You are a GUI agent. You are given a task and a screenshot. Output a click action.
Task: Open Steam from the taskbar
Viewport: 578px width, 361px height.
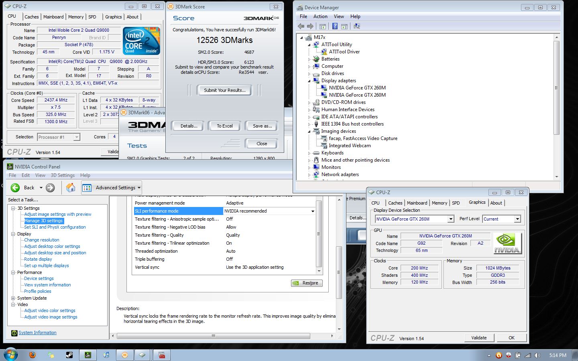click(x=69, y=355)
